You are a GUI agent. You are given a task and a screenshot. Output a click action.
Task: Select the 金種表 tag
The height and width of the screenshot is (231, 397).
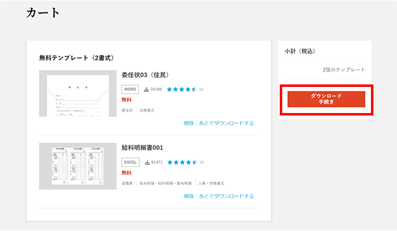click(x=127, y=183)
